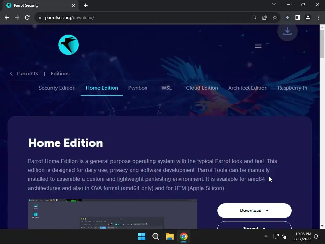Select the Security Edition tab
Viewport: 325px width, 244px height.
tap(57, 88)
